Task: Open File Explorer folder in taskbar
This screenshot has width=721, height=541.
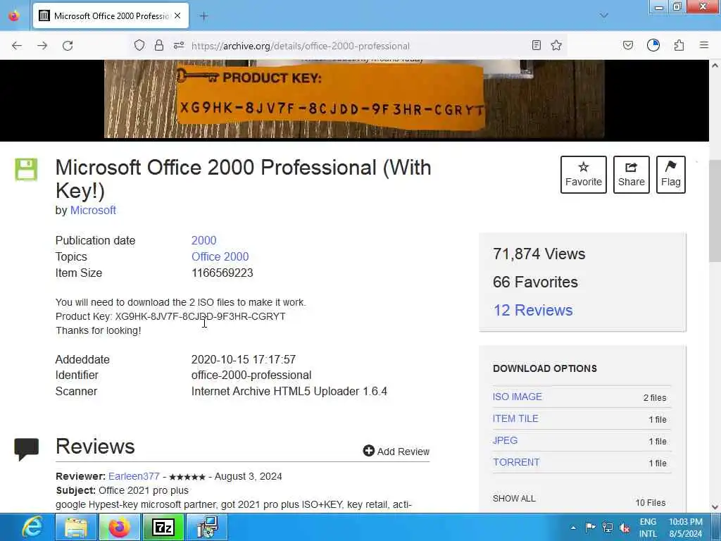Action: pos(76,527)
